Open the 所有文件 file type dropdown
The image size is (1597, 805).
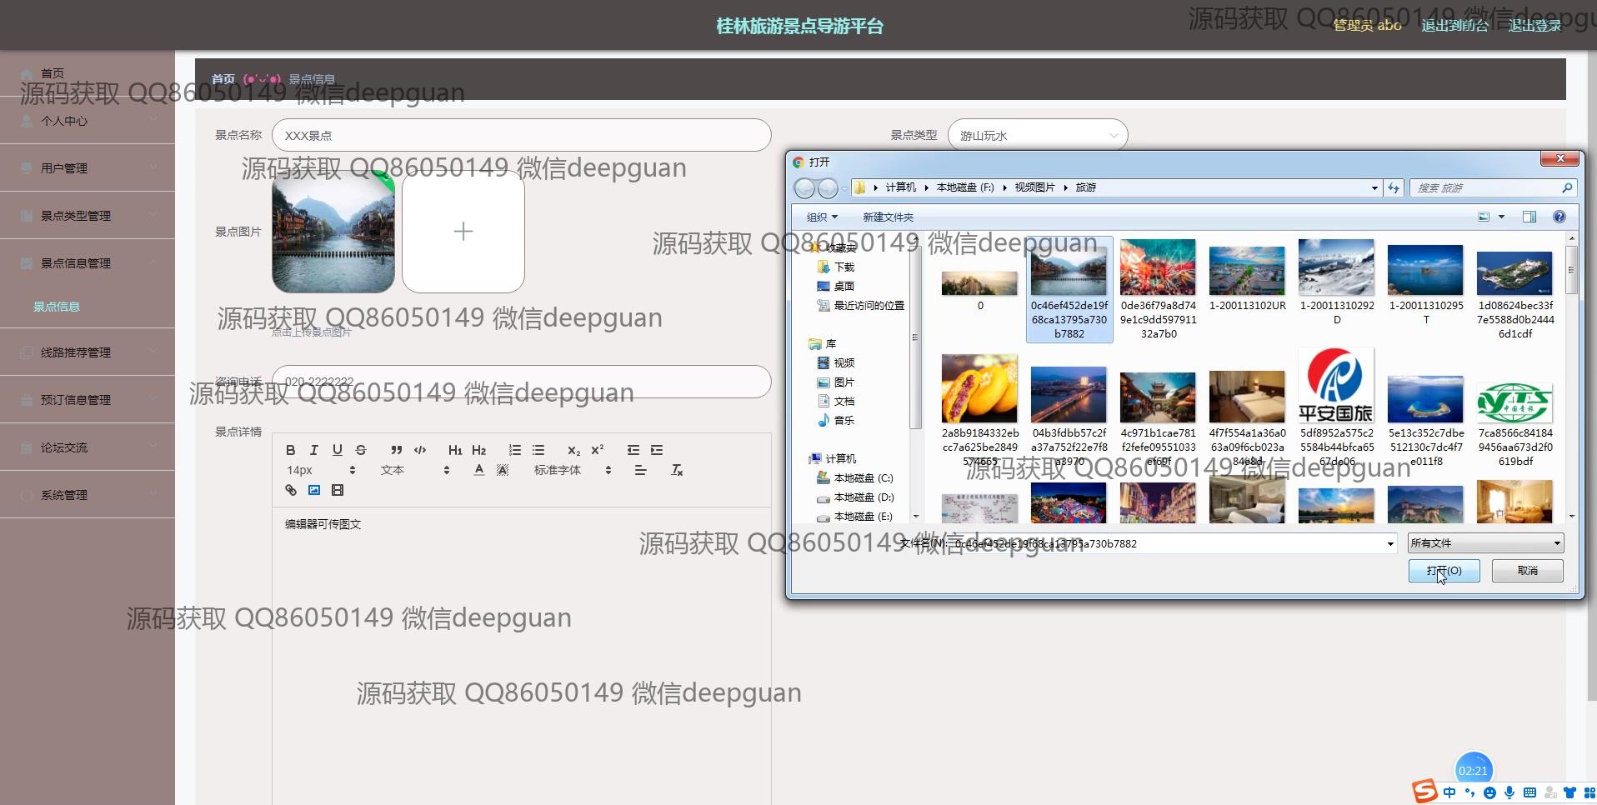(x=1485, y=543)
